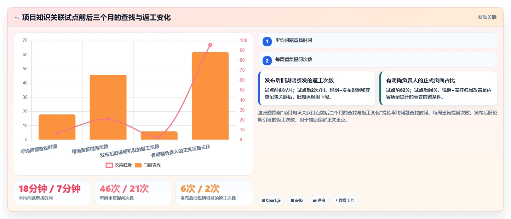Click the orange bar for 平均问题查找时间

coord(57,127)
